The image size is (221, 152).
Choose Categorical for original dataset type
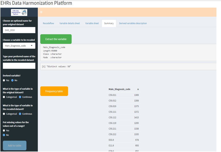pos(4,97)
